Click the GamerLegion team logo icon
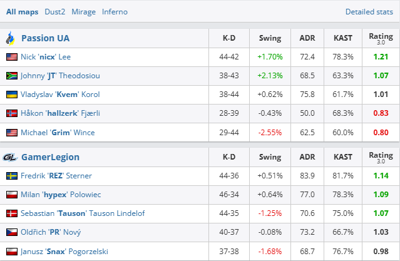Screen dimensions: 400x261 (10, 157)
